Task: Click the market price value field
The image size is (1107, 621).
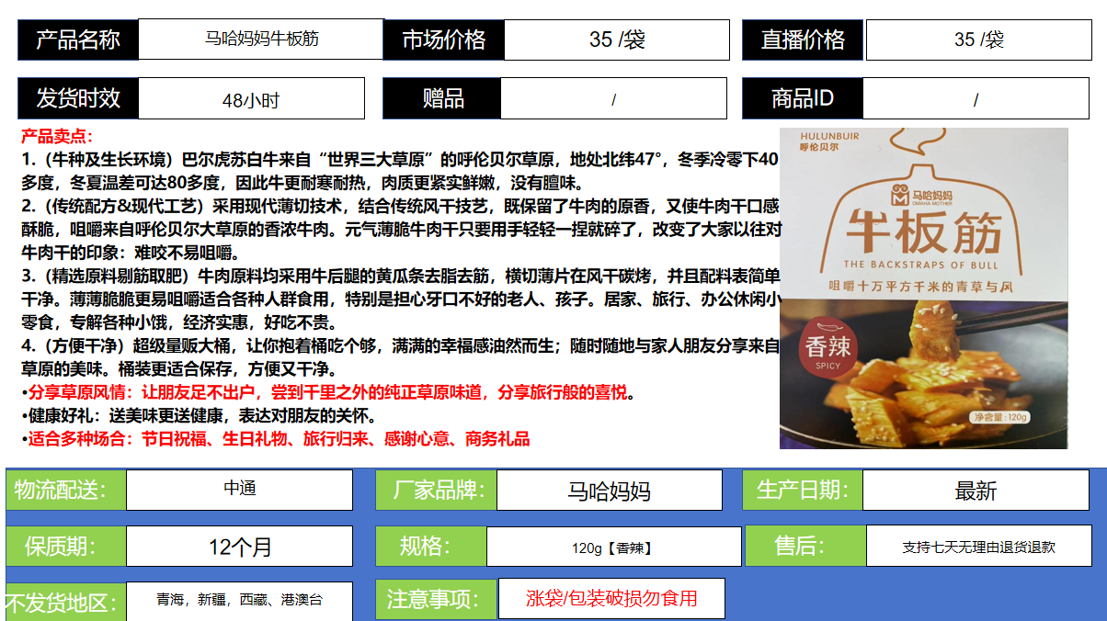Action: coord(616,40)
